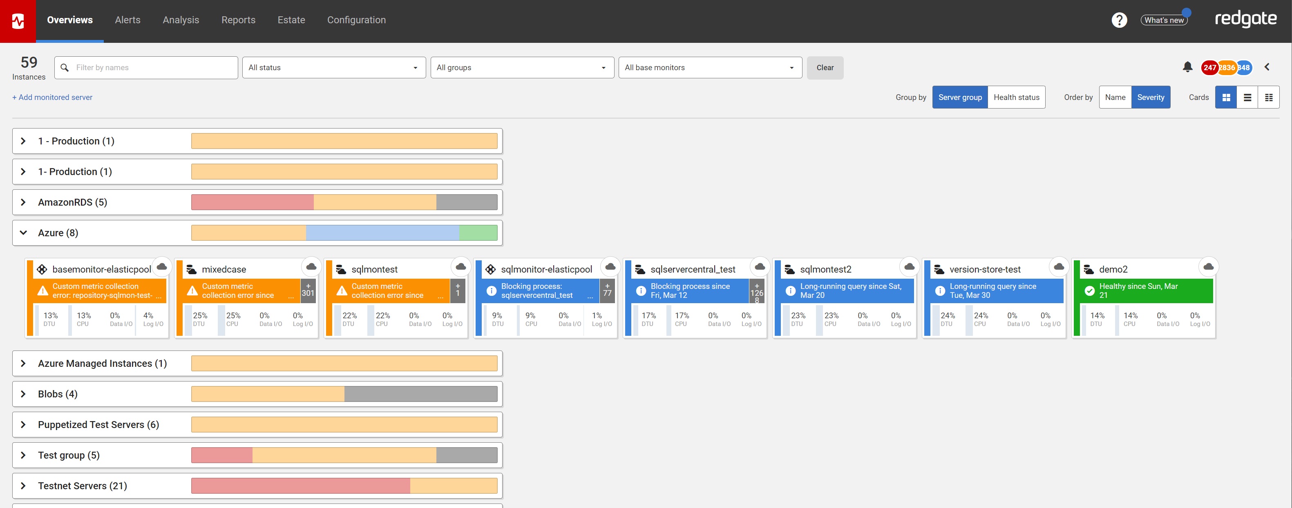
Task: Switch to list cards view icon
Action: (1247, 98)
